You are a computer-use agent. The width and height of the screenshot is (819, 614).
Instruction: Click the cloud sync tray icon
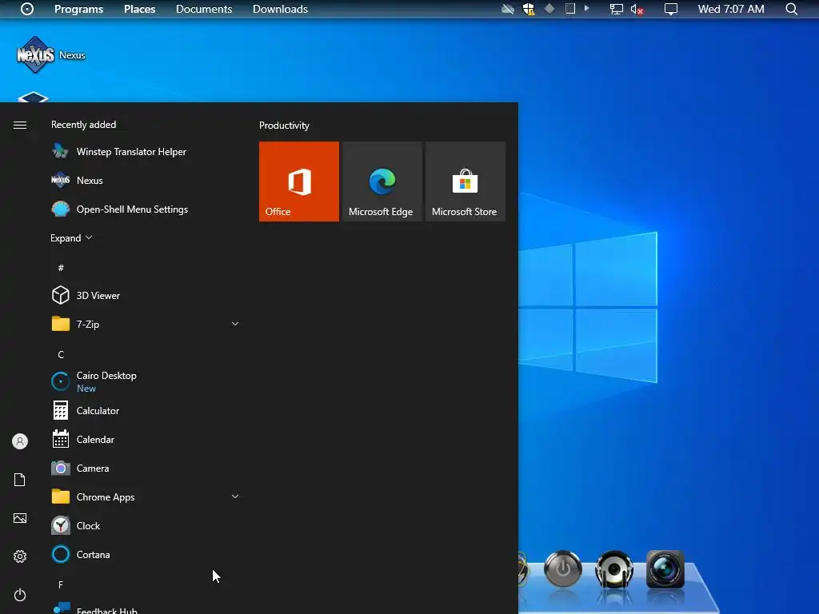[508, 9]
